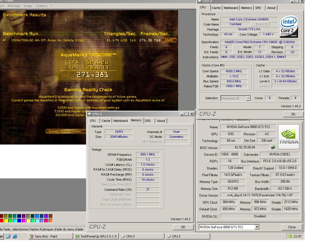Click the first CPU-Z taskbar button
The width and height of the screenshot is (323, 242).
tap(142, 236)
